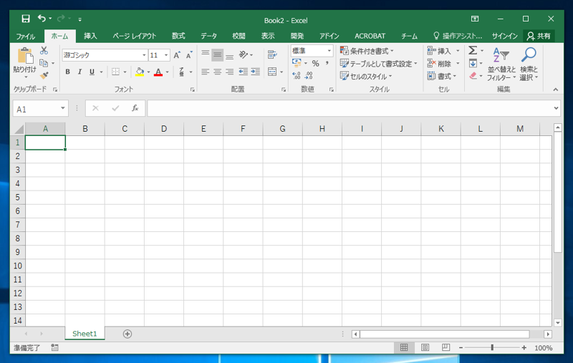This screenshot has width=573, height=363.
Task: Collapse the ribbon with the chevron
Action: pyautogui.click(x=556, y=89)
